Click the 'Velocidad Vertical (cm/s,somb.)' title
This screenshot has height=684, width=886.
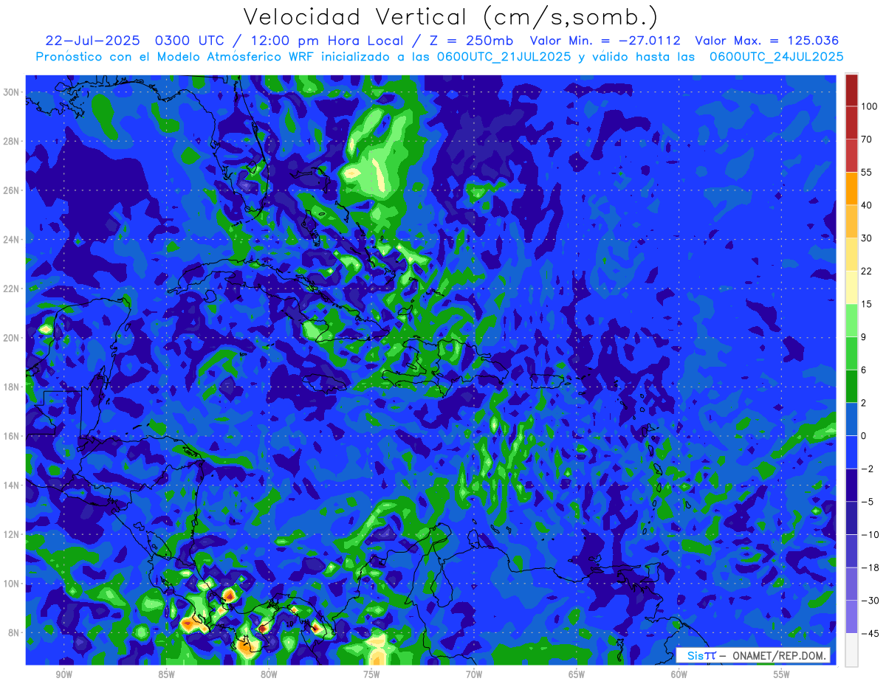pyautogui.click(x=450, y=17)
